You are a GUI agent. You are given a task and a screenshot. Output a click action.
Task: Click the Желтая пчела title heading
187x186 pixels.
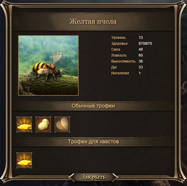[93, 21]
